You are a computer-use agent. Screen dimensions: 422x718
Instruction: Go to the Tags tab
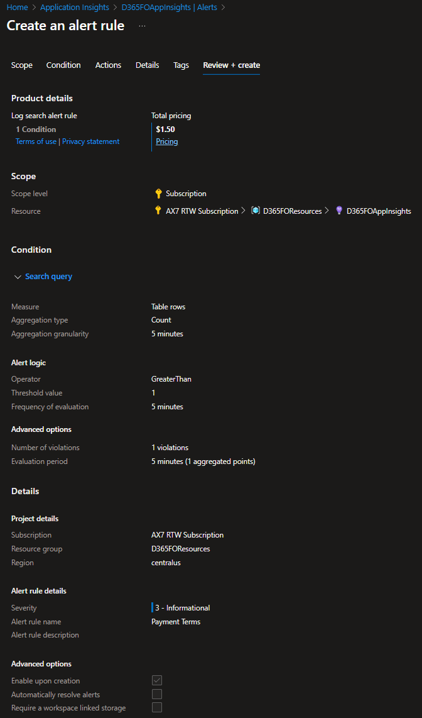click(181, 65)
